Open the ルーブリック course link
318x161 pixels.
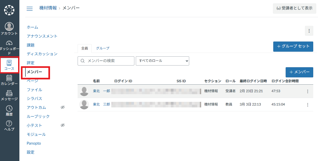click(x=38, y=116)
